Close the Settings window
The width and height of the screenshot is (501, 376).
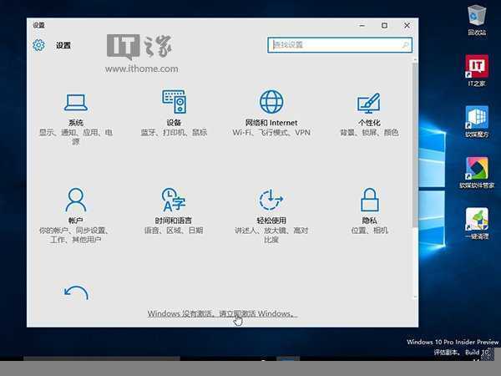407,25
